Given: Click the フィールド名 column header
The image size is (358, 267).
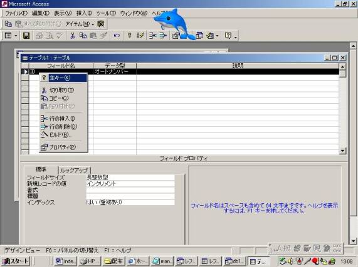Looking at the screenshot, I should coord(61,66).
